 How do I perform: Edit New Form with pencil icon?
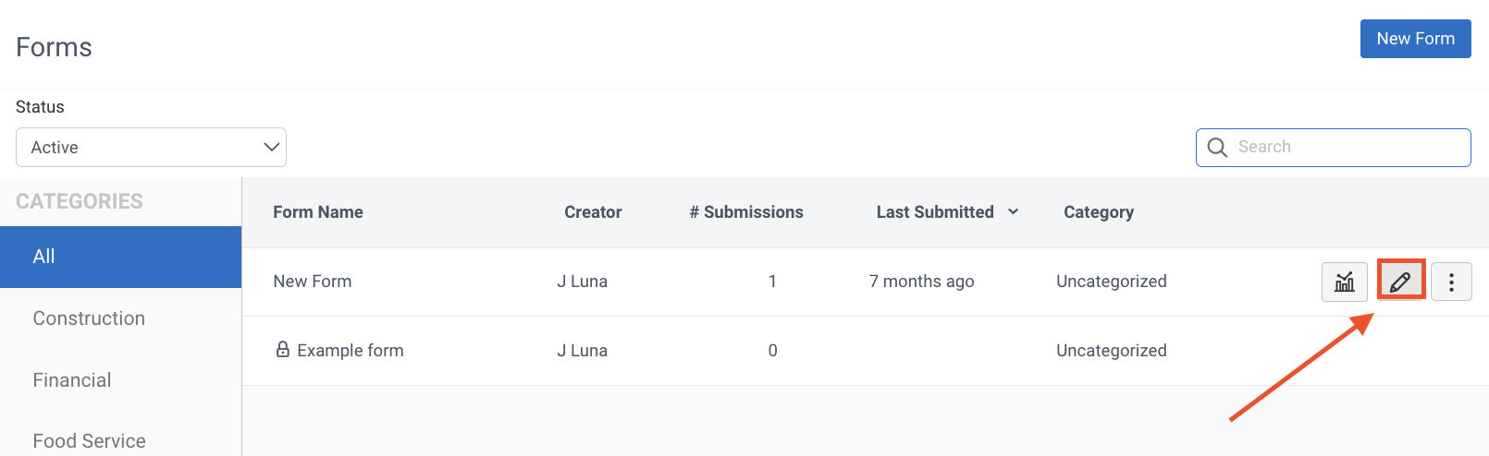tap(1400, 282)
